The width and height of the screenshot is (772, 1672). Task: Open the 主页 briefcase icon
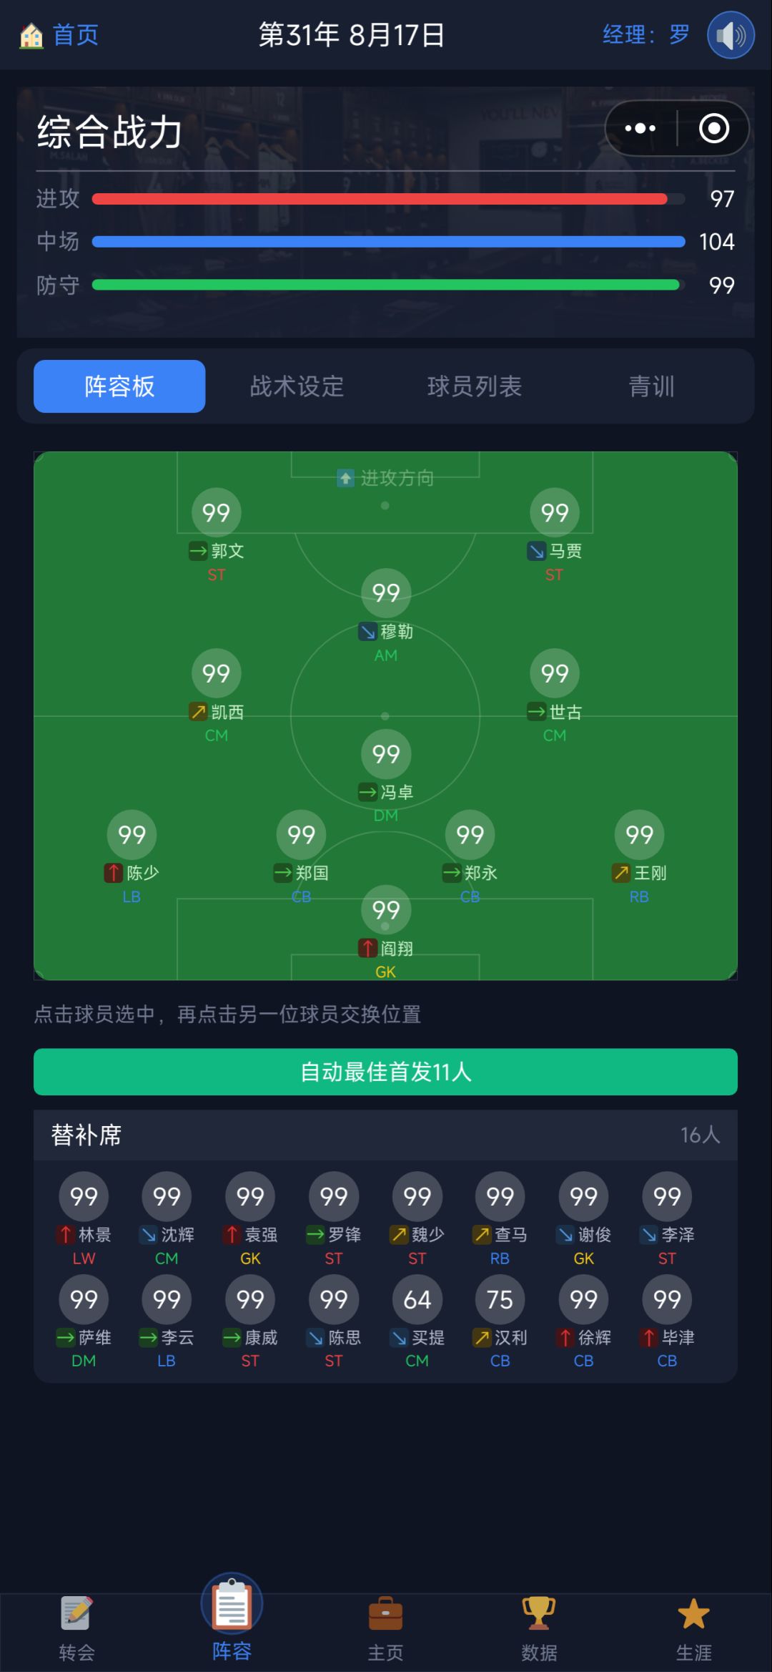point(386,1614)
